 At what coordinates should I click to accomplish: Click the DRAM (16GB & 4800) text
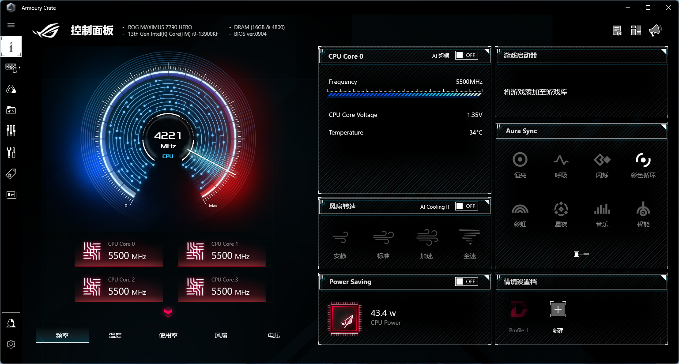pos(260,27)
